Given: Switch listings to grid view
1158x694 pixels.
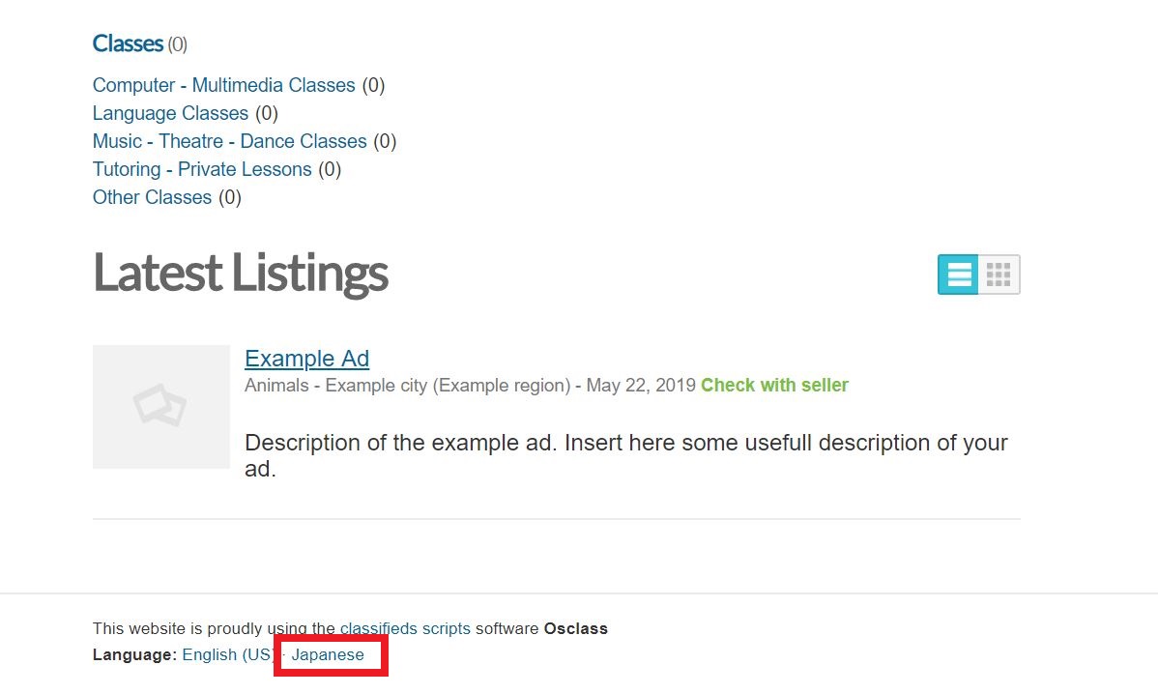Looking at the screenshot, I should click(999, 275).
